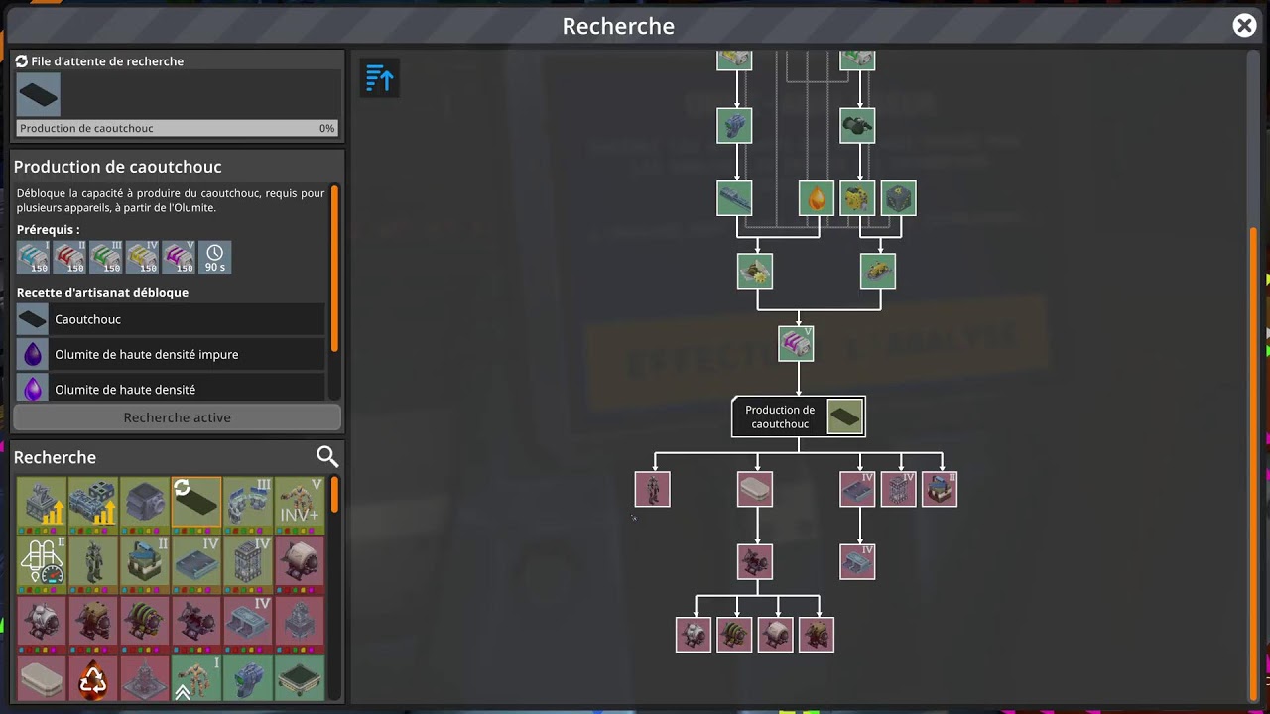Select active rubber research tile with refresh icon
The image size is (1270, 714).
tap(196, 503)
